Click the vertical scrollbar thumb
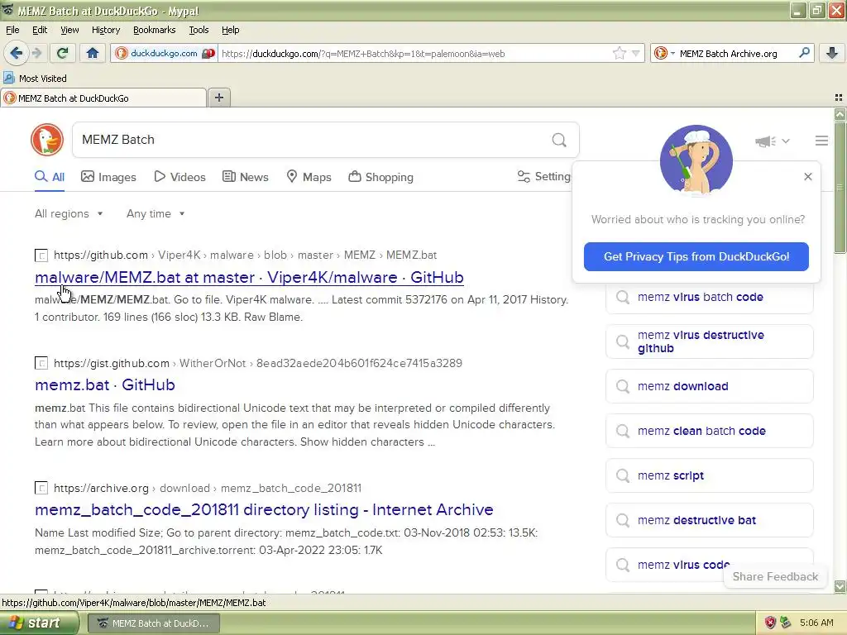 click(840, 187)
